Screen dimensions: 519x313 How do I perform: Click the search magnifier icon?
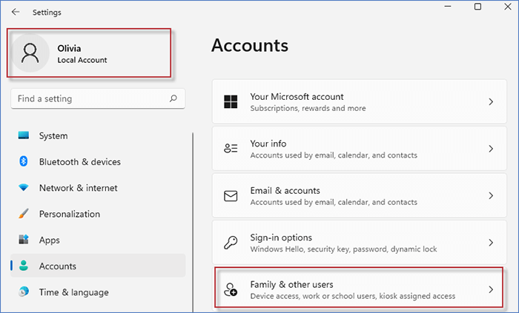point(173,98)
